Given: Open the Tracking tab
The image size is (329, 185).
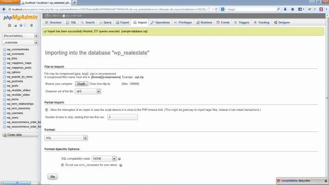Looking at the screenshot, I should 262,23.
